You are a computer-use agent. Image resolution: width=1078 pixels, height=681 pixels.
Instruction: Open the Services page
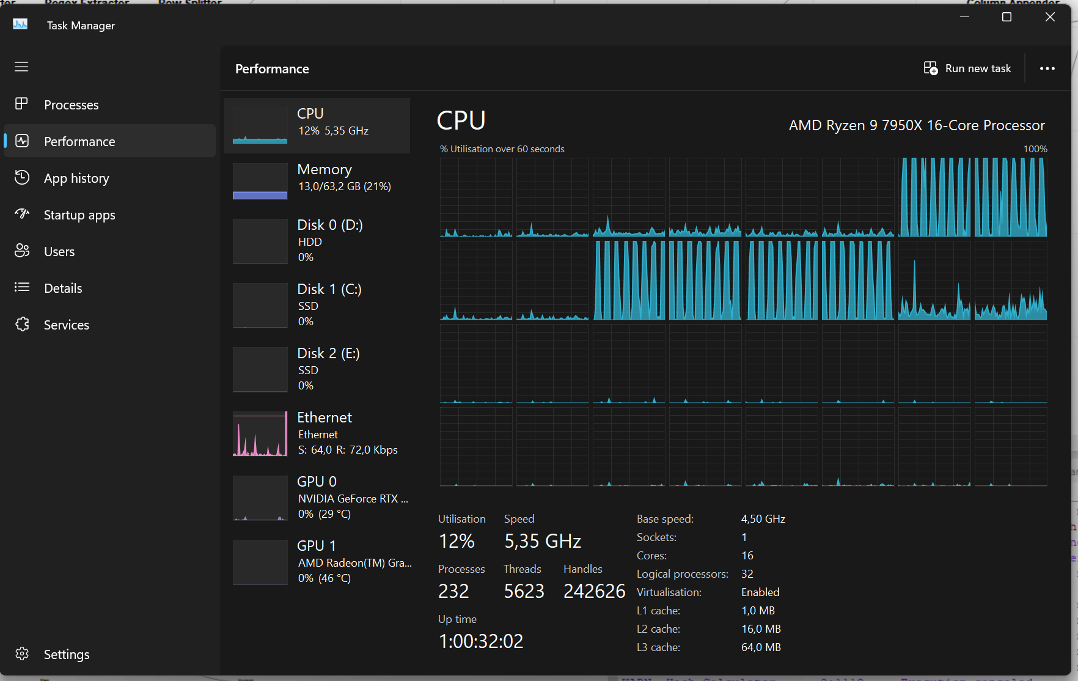(x=110, y=325)
